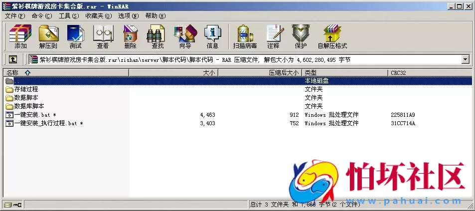Screen dimensions: 475x211
Task: Sort by the 压缩后大小 column header
Action: pyautogui.click(x=260, y=73)
